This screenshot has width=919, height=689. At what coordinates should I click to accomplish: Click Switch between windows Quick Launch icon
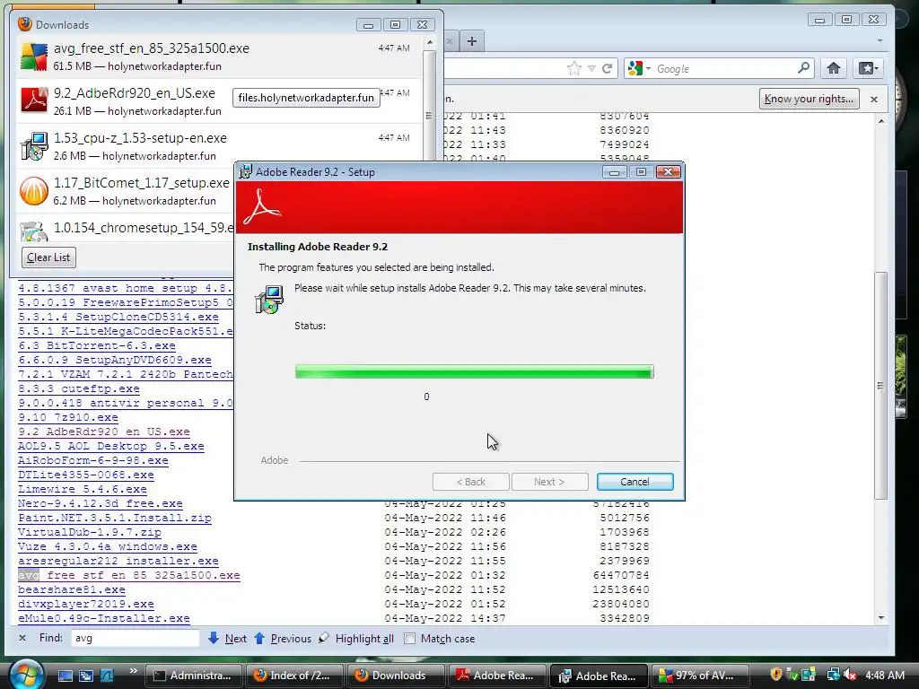[85, 676]
